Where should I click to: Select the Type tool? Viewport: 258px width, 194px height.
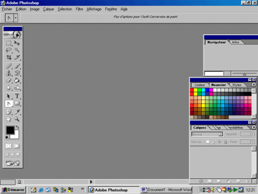[17, 96]
